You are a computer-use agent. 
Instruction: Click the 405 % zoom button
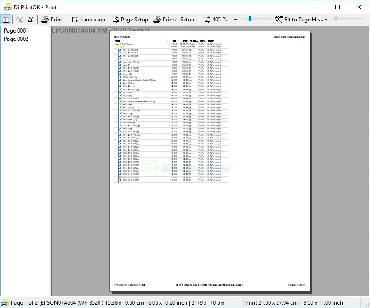216,20
